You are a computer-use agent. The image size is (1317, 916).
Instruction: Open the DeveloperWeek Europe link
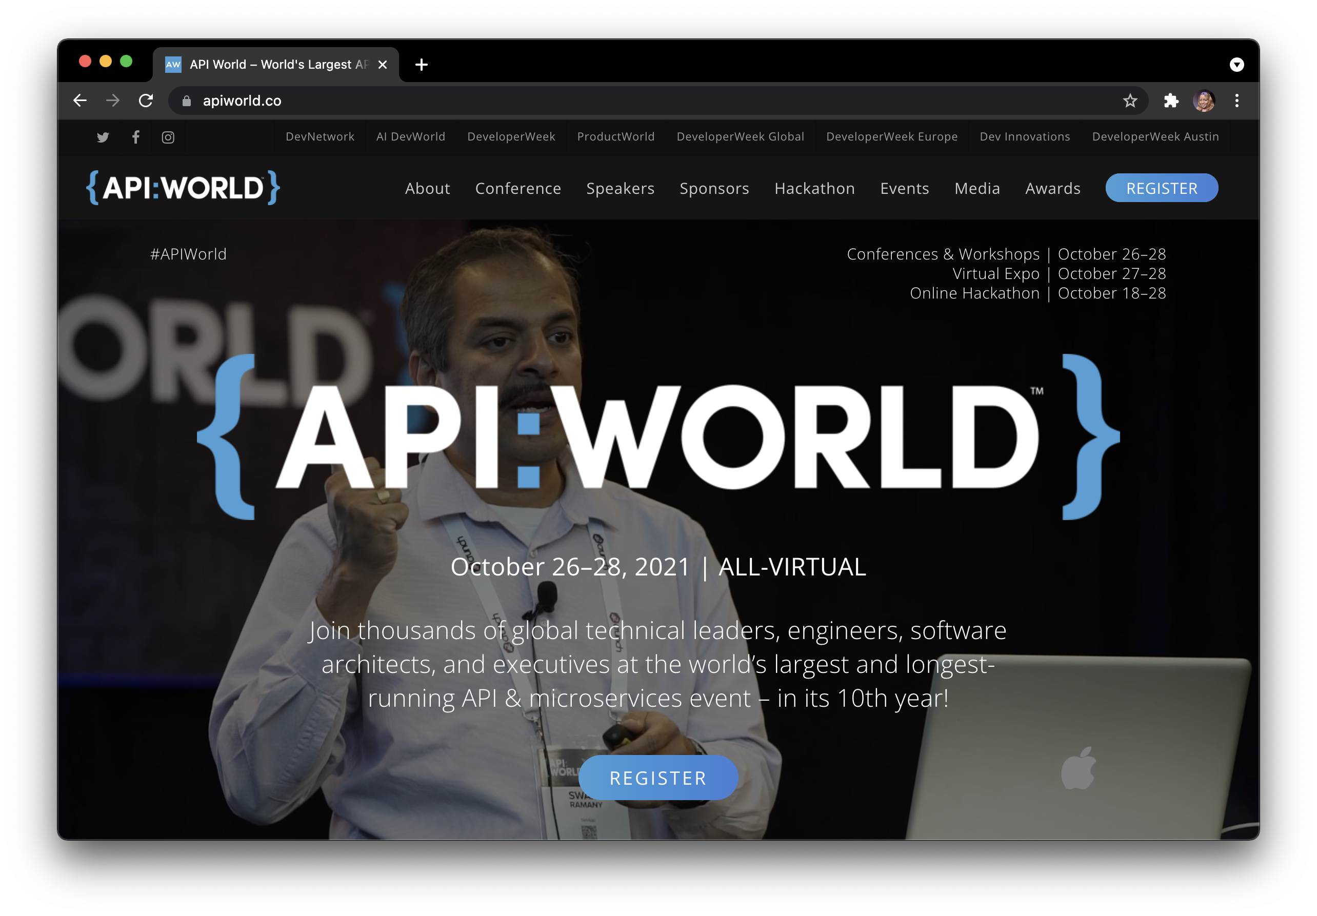pos(891,137)
